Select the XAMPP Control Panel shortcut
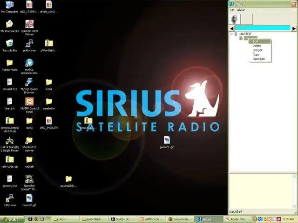Screen dimensions: 298x223 click(29, 105)
